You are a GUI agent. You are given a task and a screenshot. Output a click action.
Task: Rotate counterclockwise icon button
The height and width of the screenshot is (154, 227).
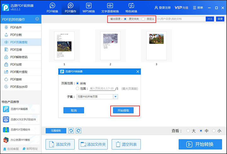(71, 131)
